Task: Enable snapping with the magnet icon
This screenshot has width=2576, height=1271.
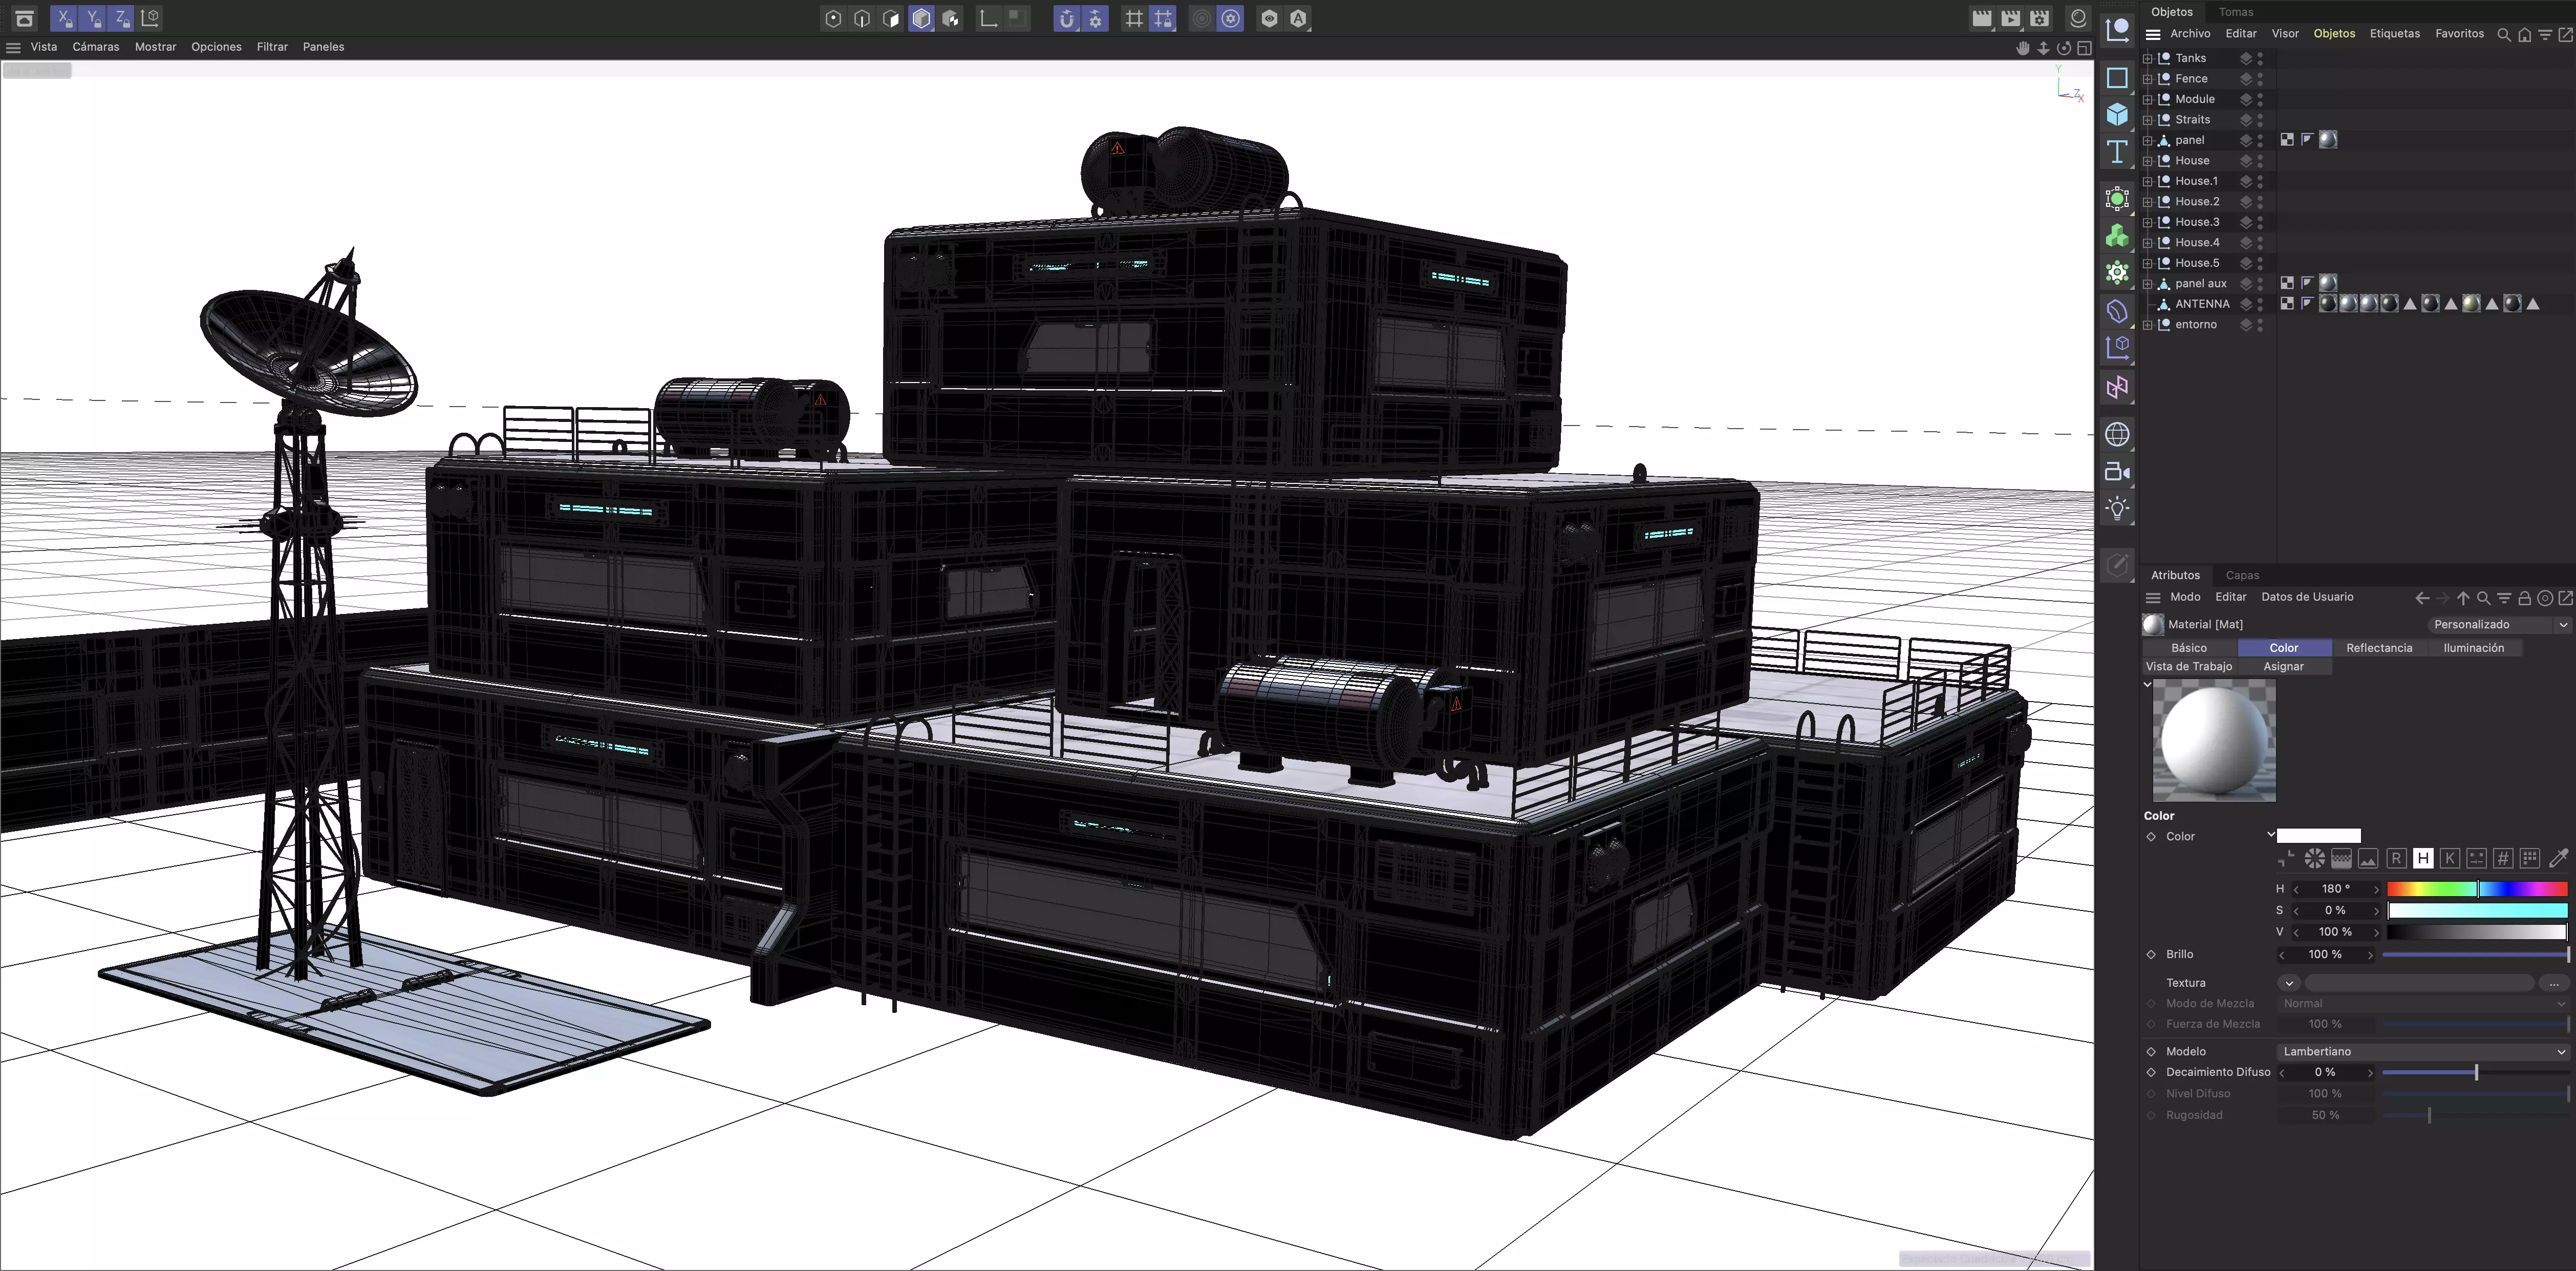Action: (x=1067, y=18)
